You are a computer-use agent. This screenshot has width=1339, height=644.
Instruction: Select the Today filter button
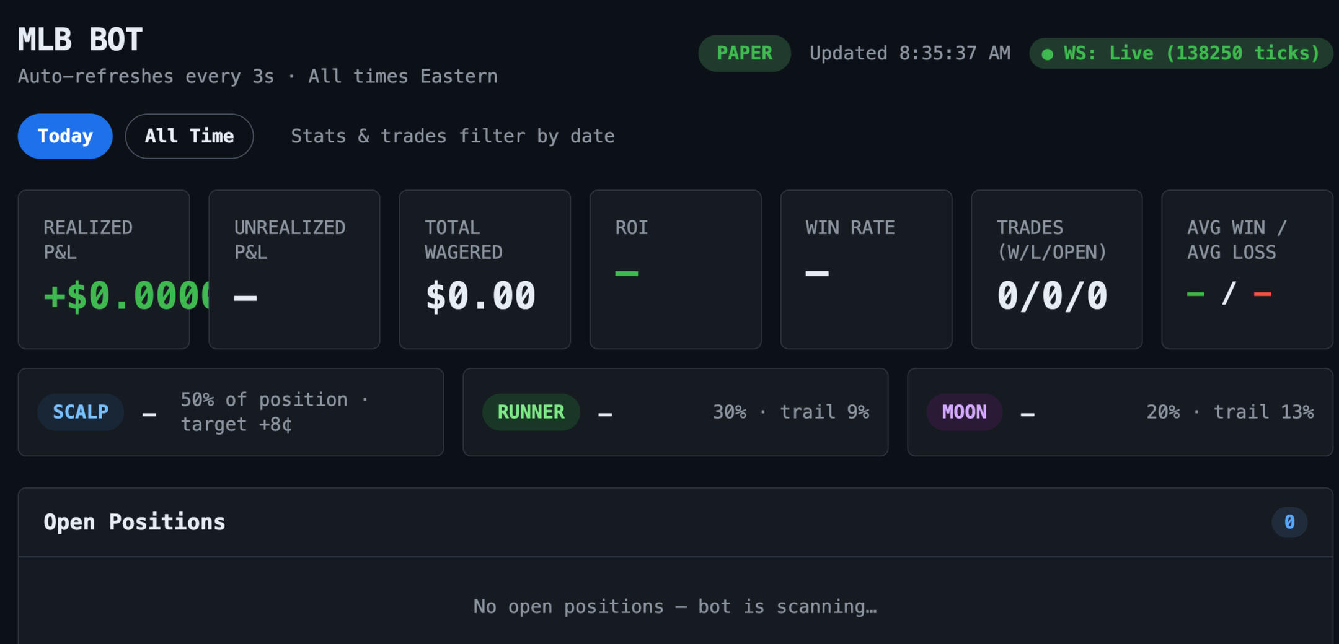coord(65,136)
